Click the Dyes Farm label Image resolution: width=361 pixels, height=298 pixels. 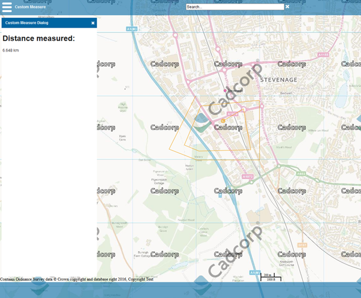122,138
